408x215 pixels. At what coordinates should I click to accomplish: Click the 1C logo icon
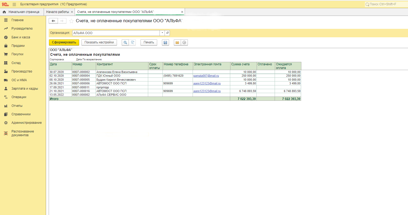[5, 4]
